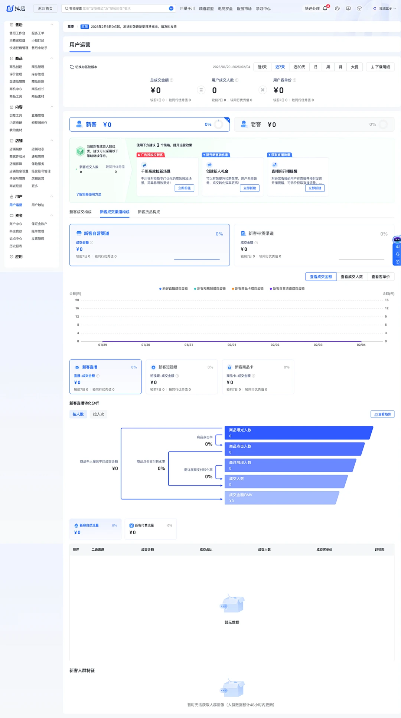The height and width of the screenshot is (718, 401).
Task: Switch chart to 查看客单价
Action: click(381, 277)
